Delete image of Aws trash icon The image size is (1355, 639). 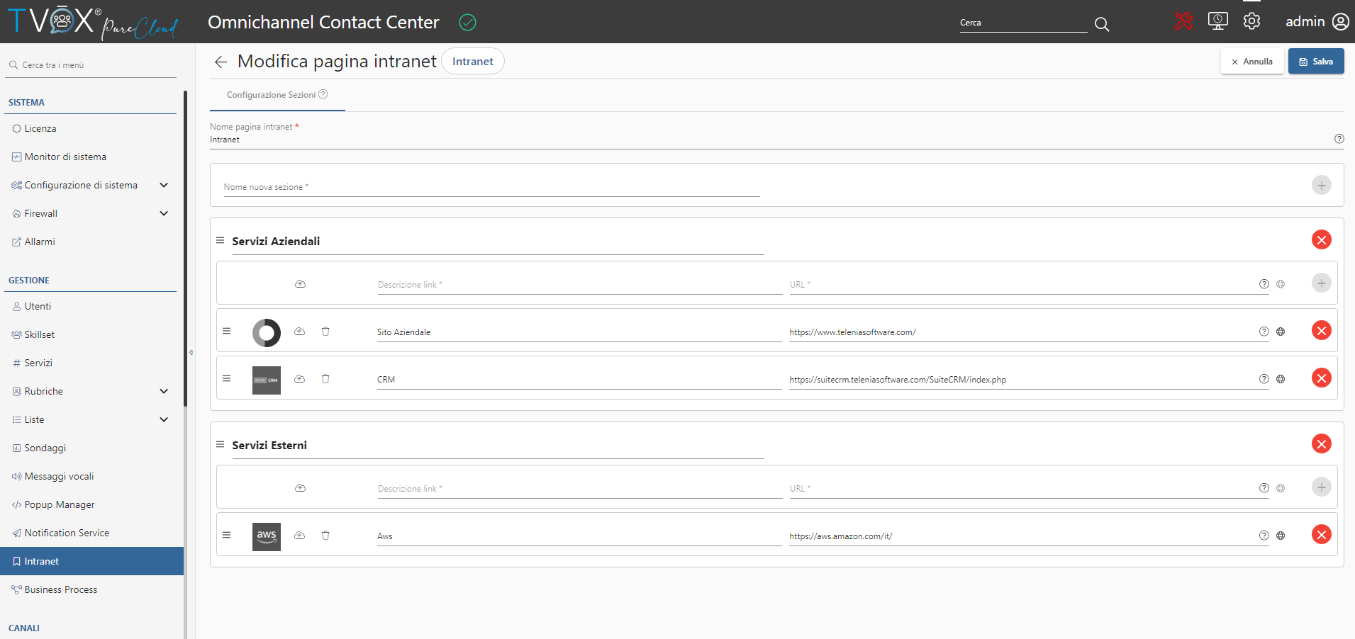(x=325, y=536)
